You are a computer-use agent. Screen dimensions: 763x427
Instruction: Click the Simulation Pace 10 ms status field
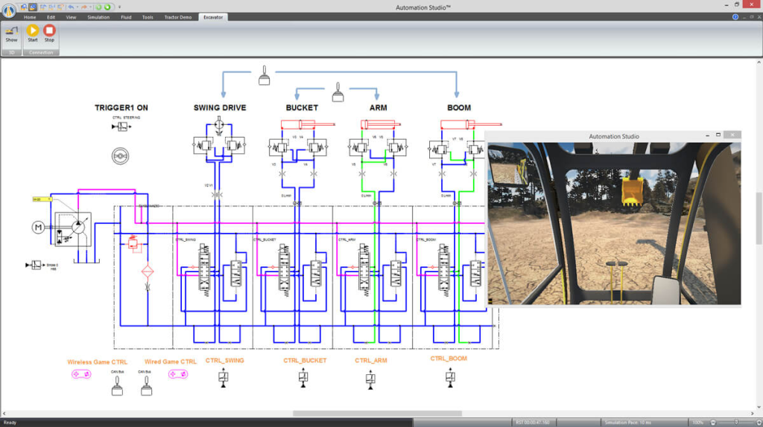(627, 423)
